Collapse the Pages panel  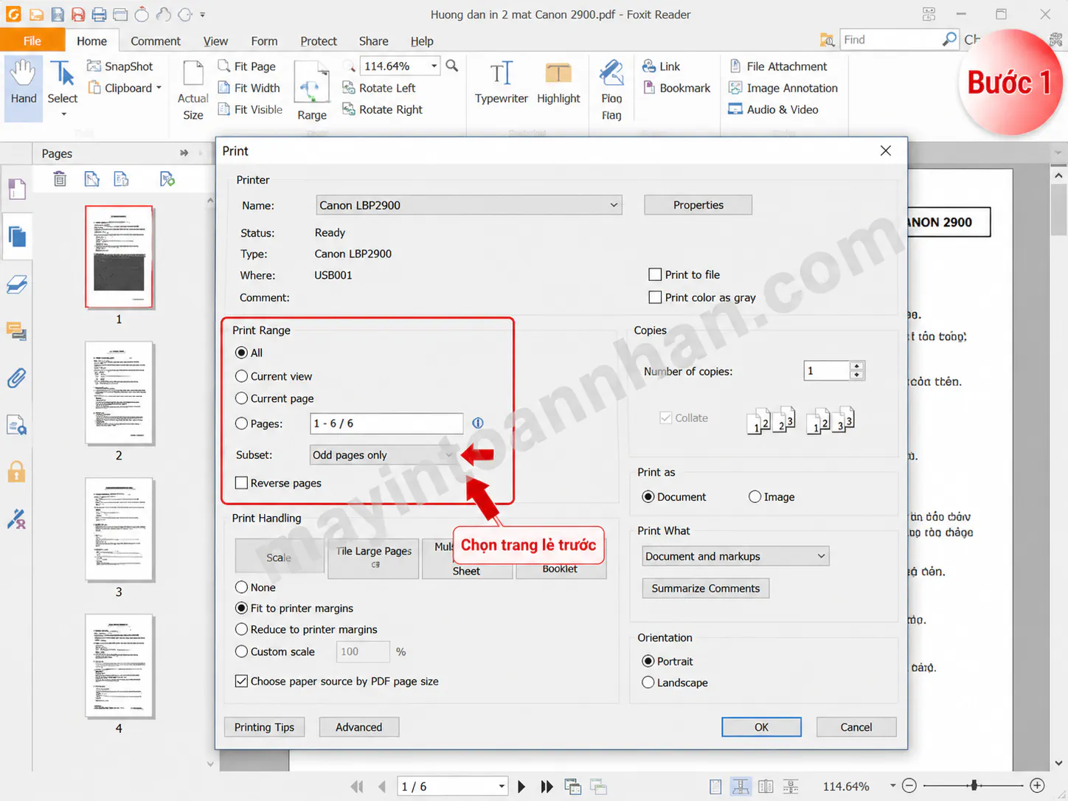184,153
